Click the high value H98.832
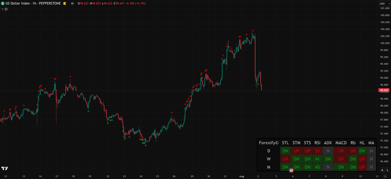 click(x=95, y=3)
